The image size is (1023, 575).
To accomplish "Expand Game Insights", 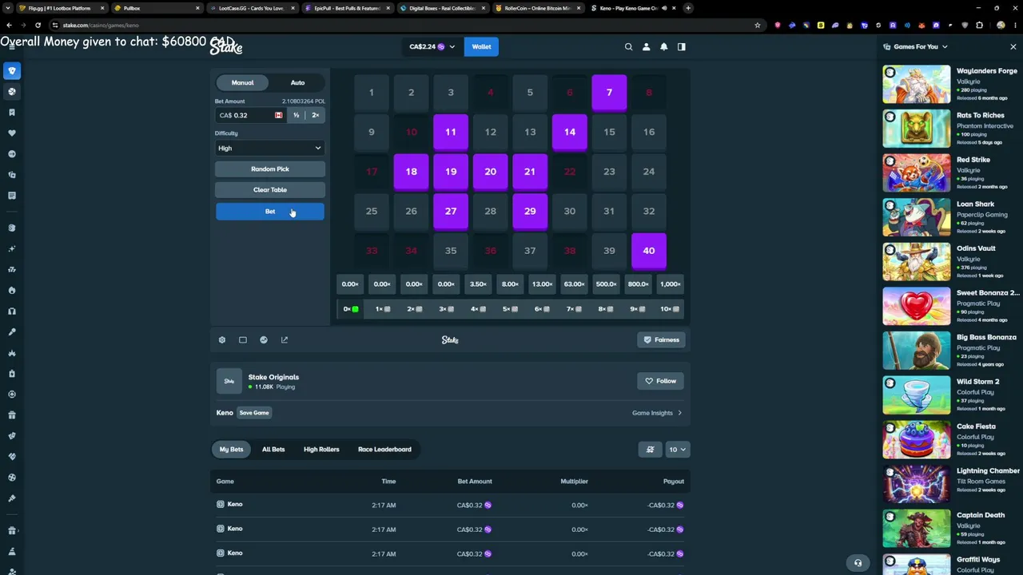I will pos(657,413).
